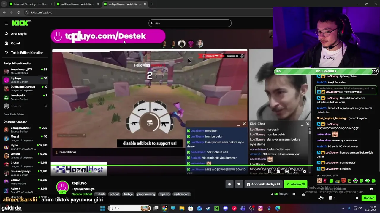Click the Sohbet tag
Viewport: 380px width, 213px height.
coord(114,194)
